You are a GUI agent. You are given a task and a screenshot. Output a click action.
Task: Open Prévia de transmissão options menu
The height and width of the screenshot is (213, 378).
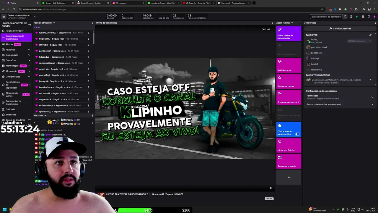pos(272,23)
